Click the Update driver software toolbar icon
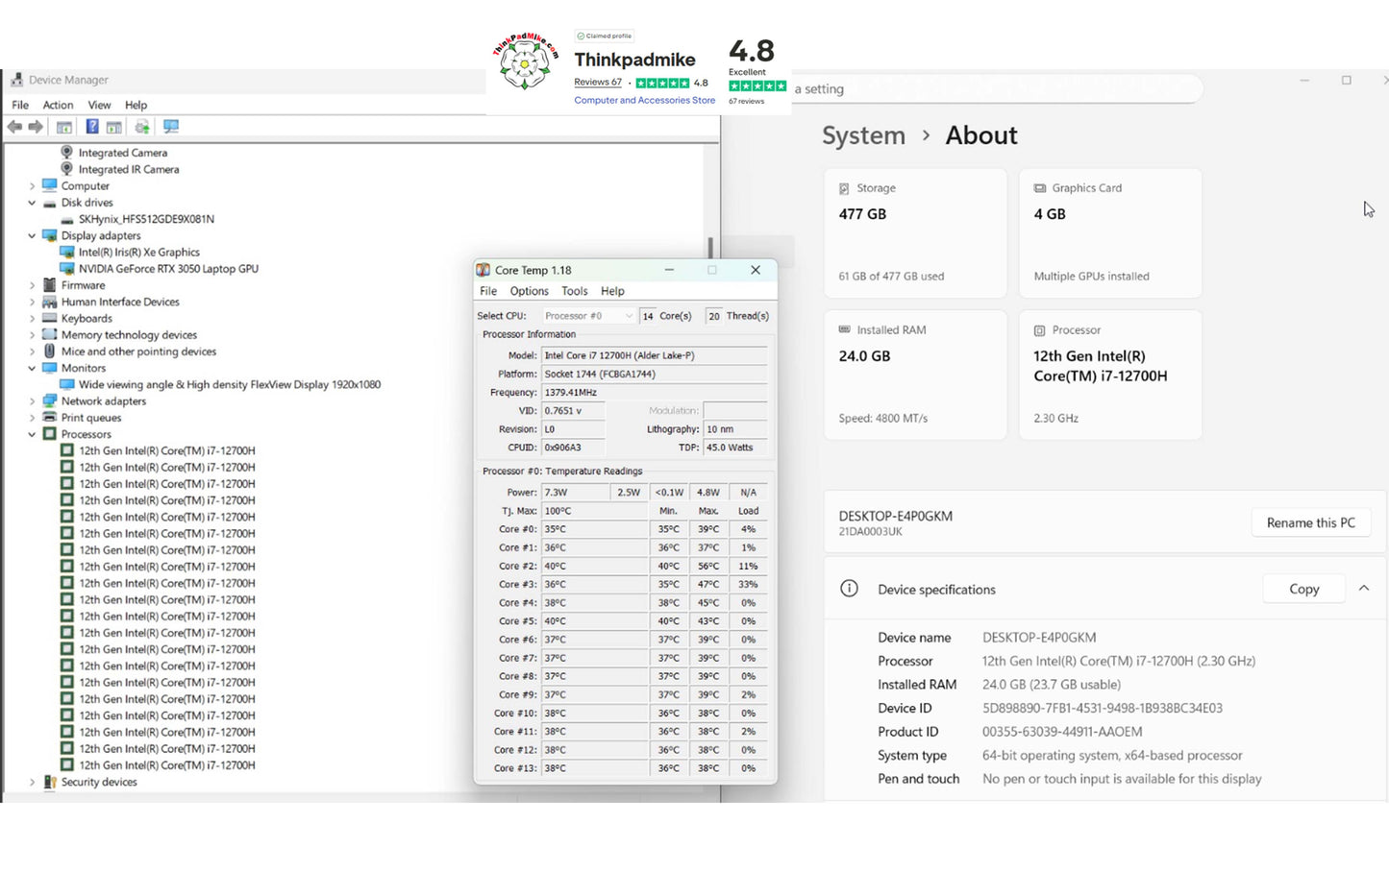This screenshot has width=1389, height=872. [x=142, y=127]
